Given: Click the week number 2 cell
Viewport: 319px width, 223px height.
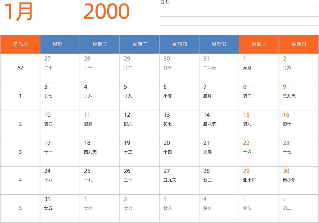Looking at the screenshot, I should pos(20,124).
